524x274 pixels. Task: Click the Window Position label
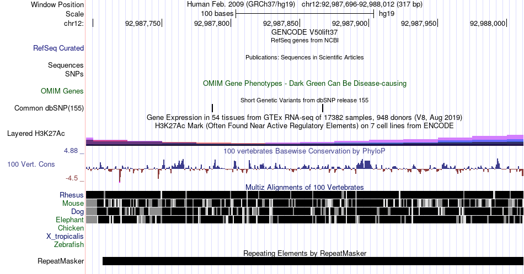point(57,4)
